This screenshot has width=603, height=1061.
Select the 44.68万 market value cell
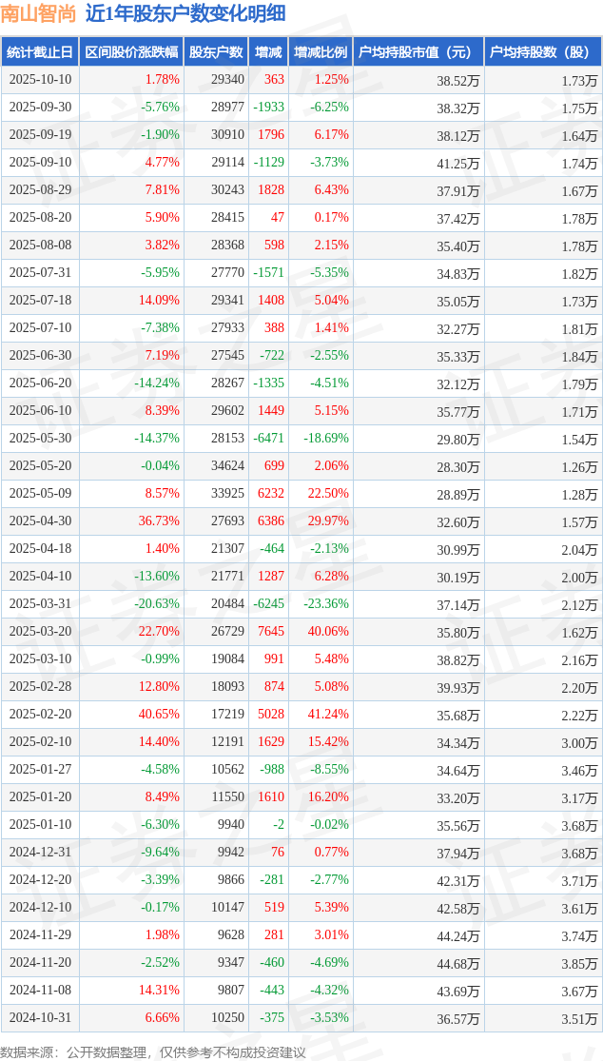click(457, 963)
